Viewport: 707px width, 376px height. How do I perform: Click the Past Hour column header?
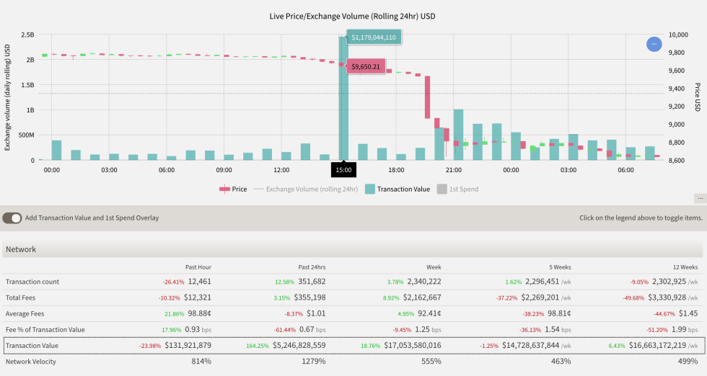(198, 267)
